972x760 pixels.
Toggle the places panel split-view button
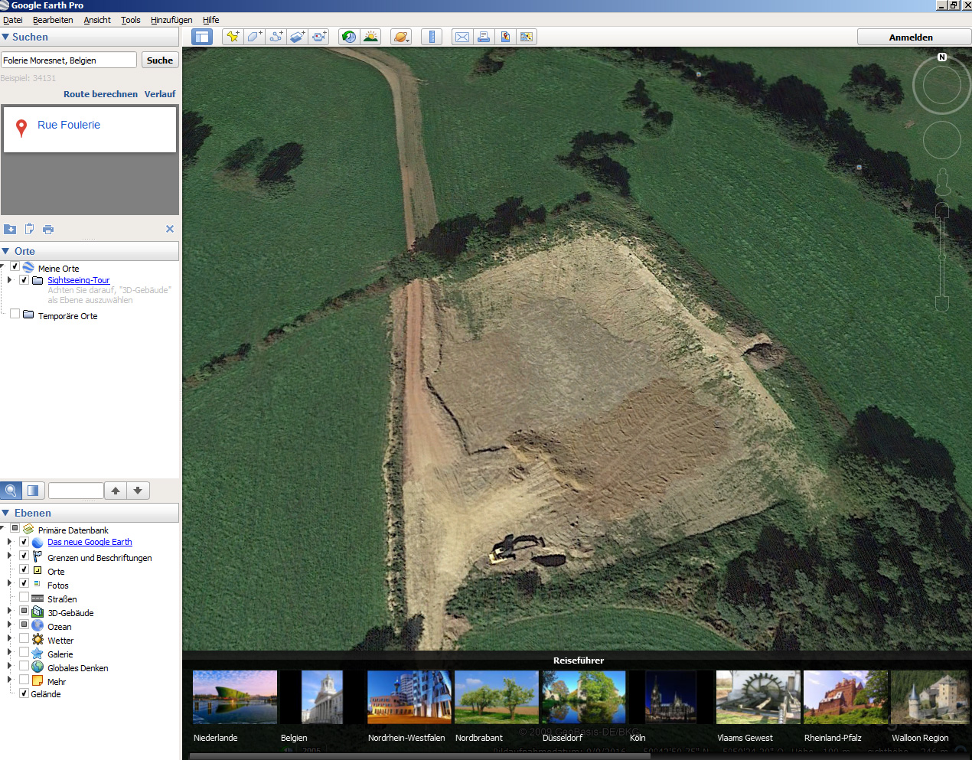point(33,491)
